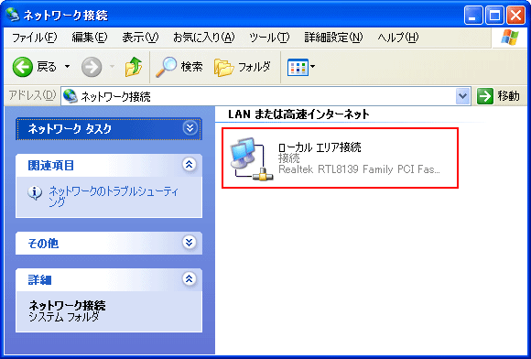This screenshot has width=531, height=359.
Task: Expand the Other Places (その他) panel
Action: pos(189,243)
